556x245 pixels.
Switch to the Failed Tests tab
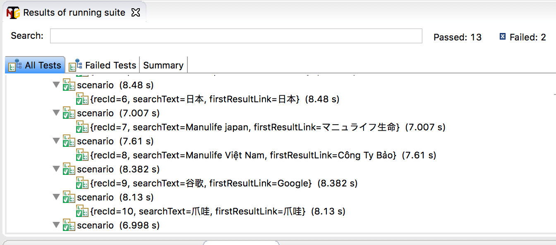coord(110,65)
